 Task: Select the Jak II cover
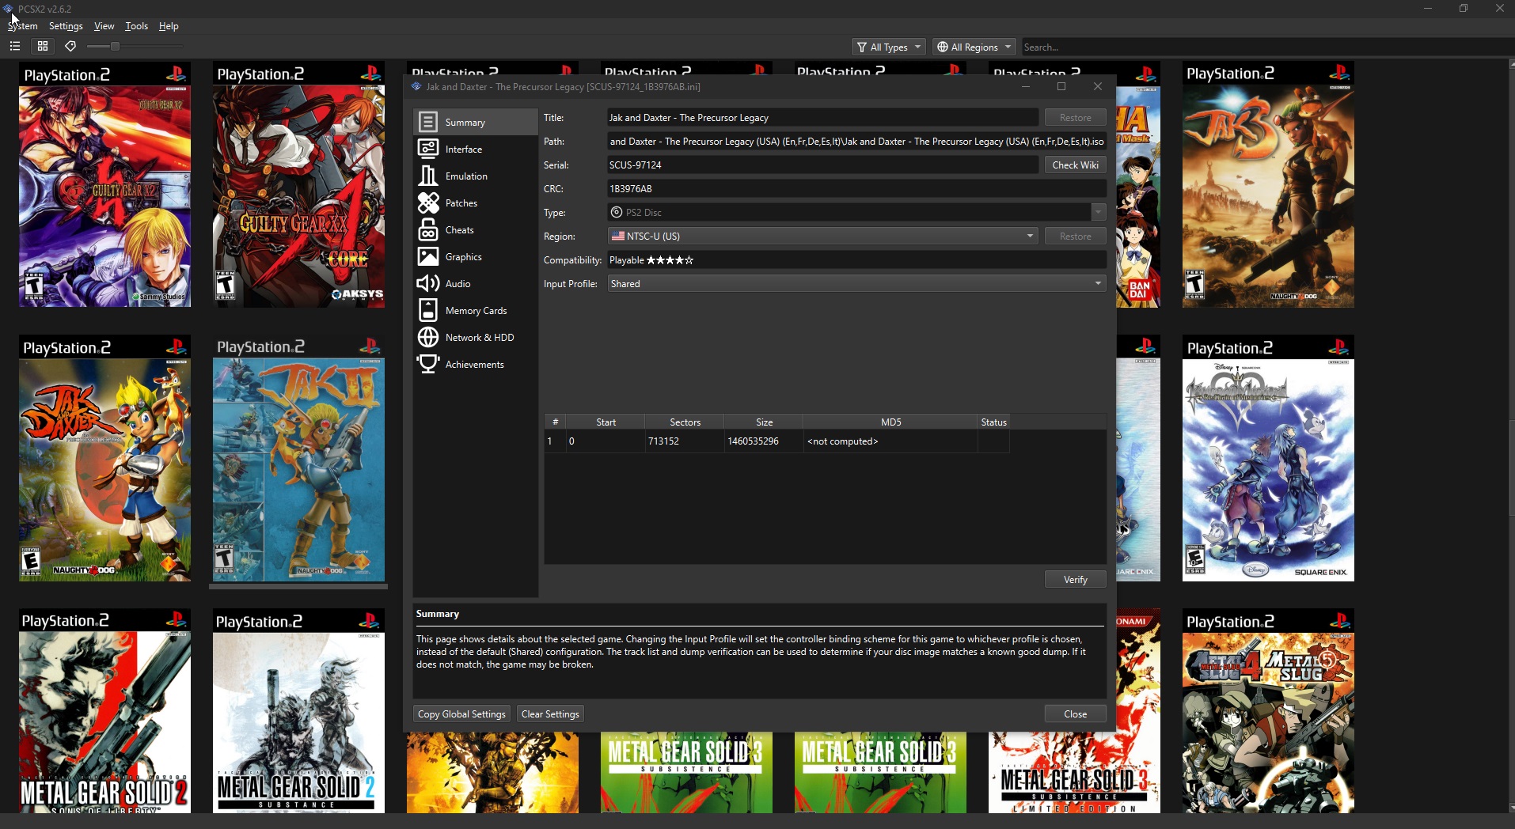coord(298,458)
